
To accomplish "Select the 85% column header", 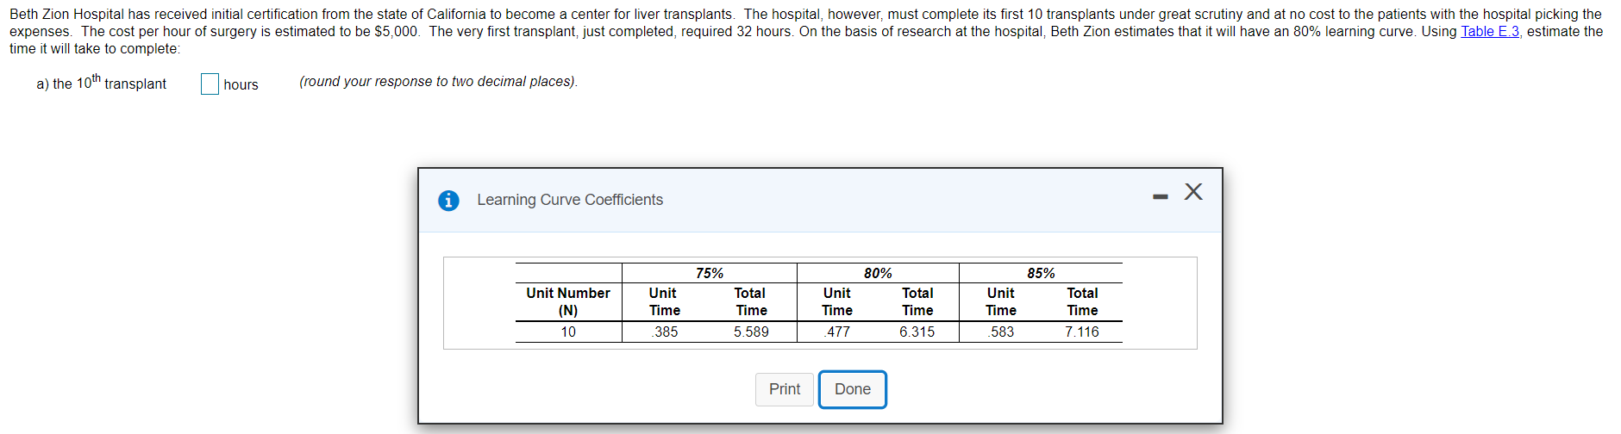I will click(1041, 273).
